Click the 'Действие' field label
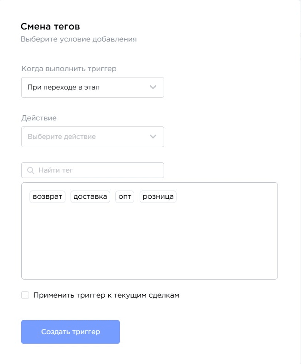This screenshot has width=301, height=364. (x=39, y=118)
